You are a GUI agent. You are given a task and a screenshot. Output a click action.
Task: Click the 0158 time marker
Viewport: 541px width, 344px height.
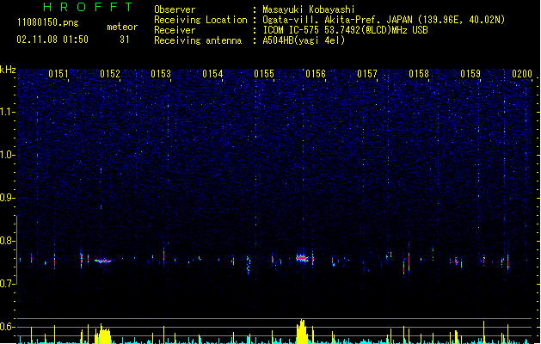pos(419,74)
